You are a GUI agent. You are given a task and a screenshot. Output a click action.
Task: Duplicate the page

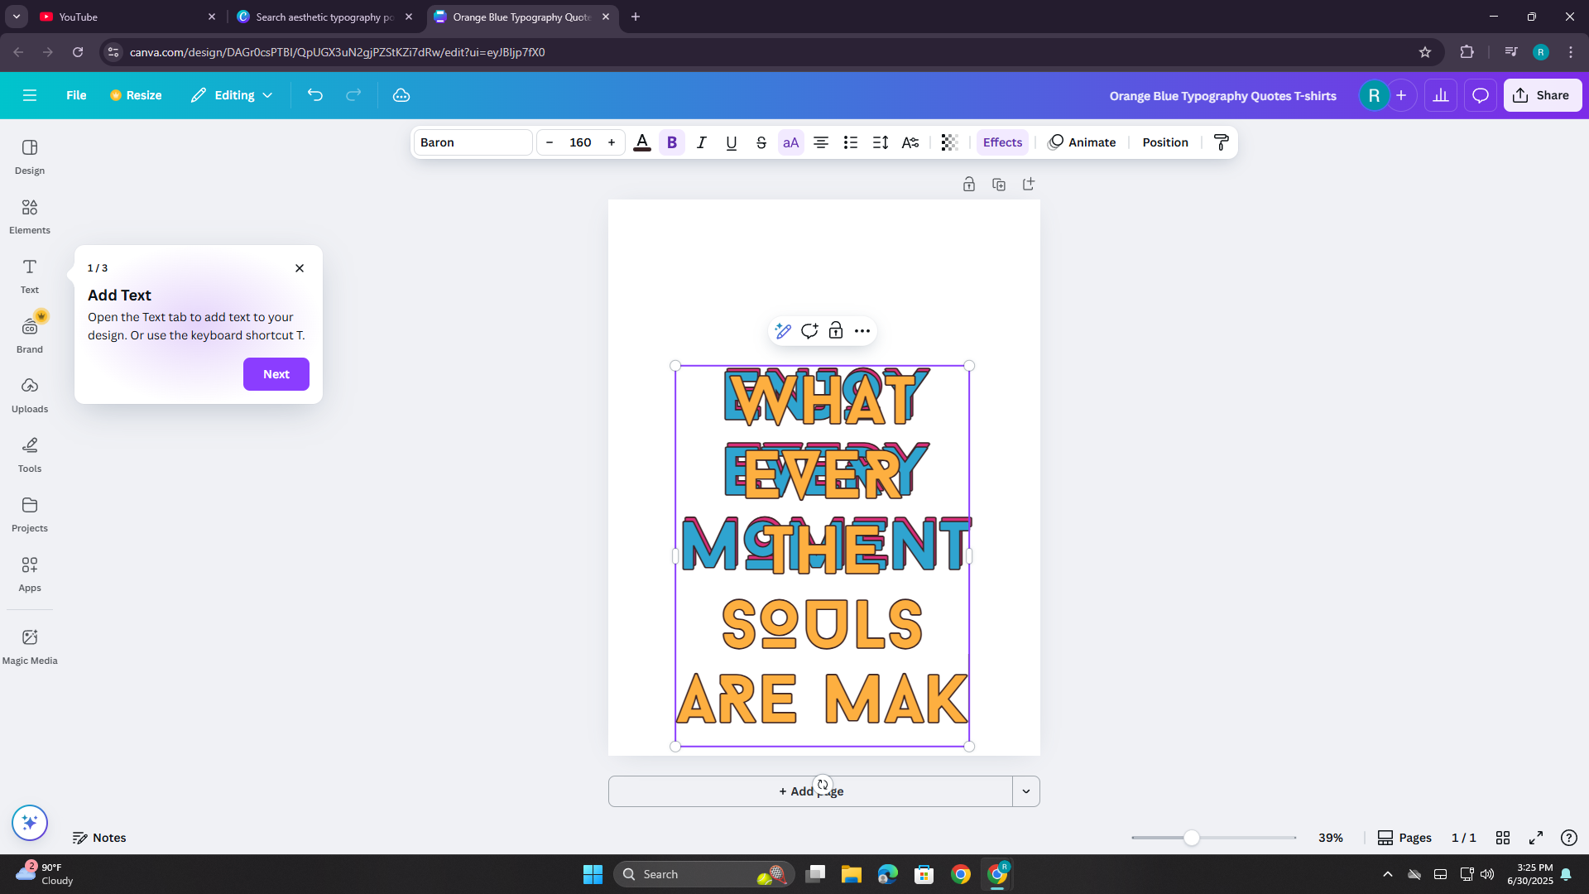999,185
